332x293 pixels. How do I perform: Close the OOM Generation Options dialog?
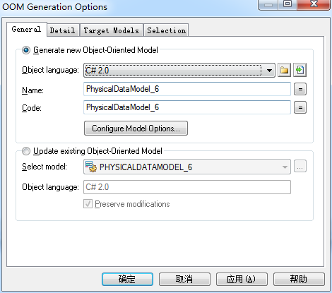[314, 4]
